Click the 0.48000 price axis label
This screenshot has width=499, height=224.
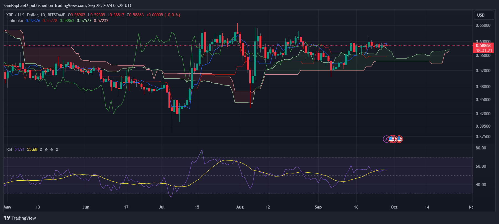tap(483, 86)
